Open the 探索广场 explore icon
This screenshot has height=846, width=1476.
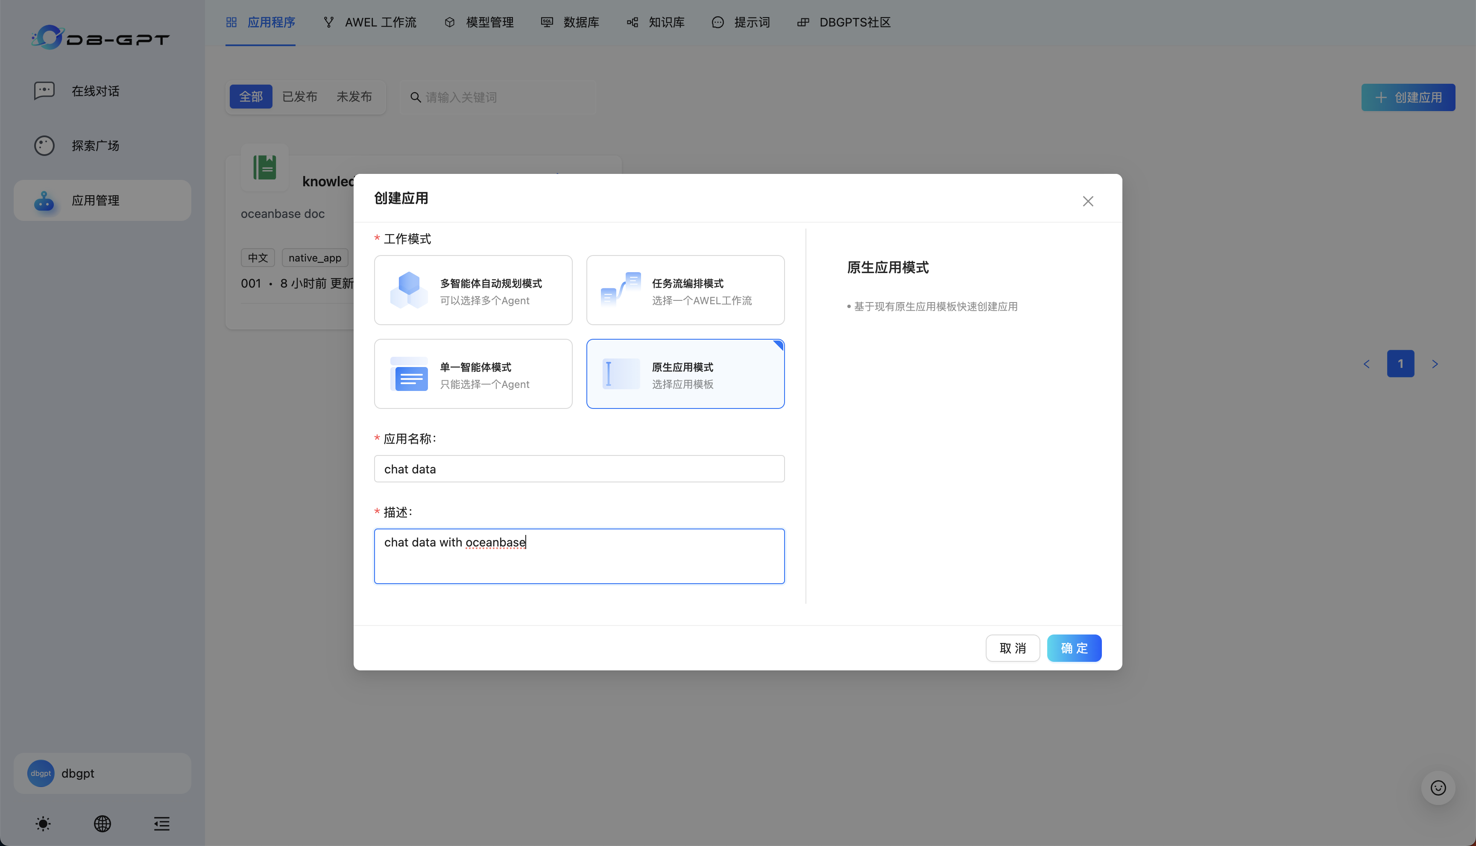click(x=44, y=145)
